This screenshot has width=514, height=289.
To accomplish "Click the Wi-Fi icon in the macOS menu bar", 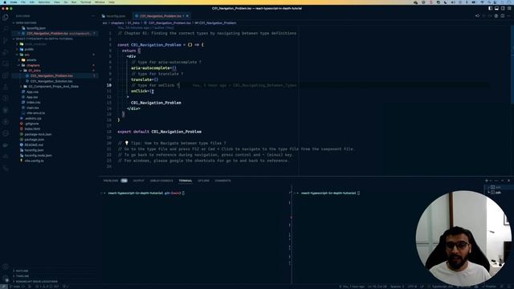I will click(482, 2).
